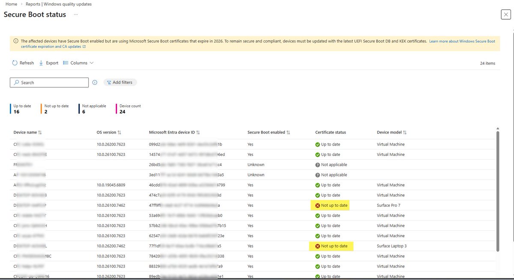Open the Add filters button
514x280 pixels.
pyautogui.click(x=120, y=82)
